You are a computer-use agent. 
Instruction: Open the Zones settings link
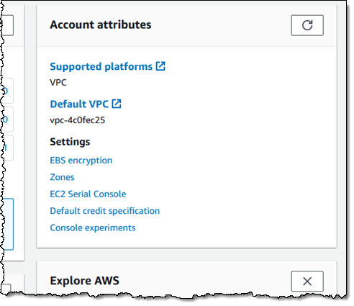[x=62, y=177]
